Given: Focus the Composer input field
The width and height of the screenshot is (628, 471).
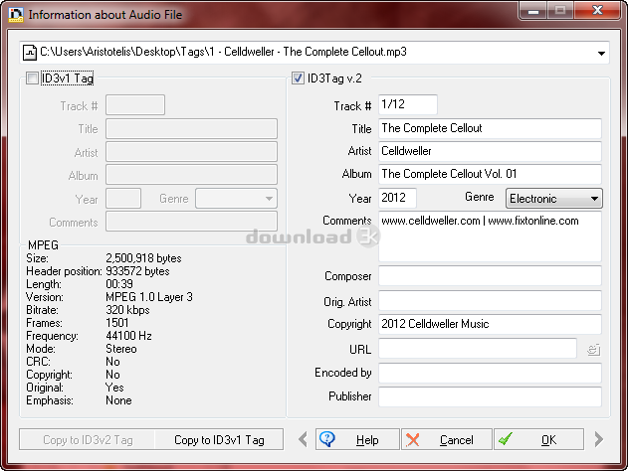Looking at the screenshot, I should click(490, 276).
